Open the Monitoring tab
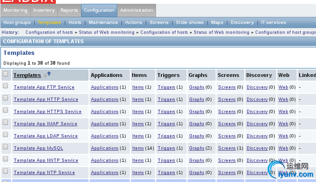This screenshot has width=316, height=182. [x=15, y=10]
